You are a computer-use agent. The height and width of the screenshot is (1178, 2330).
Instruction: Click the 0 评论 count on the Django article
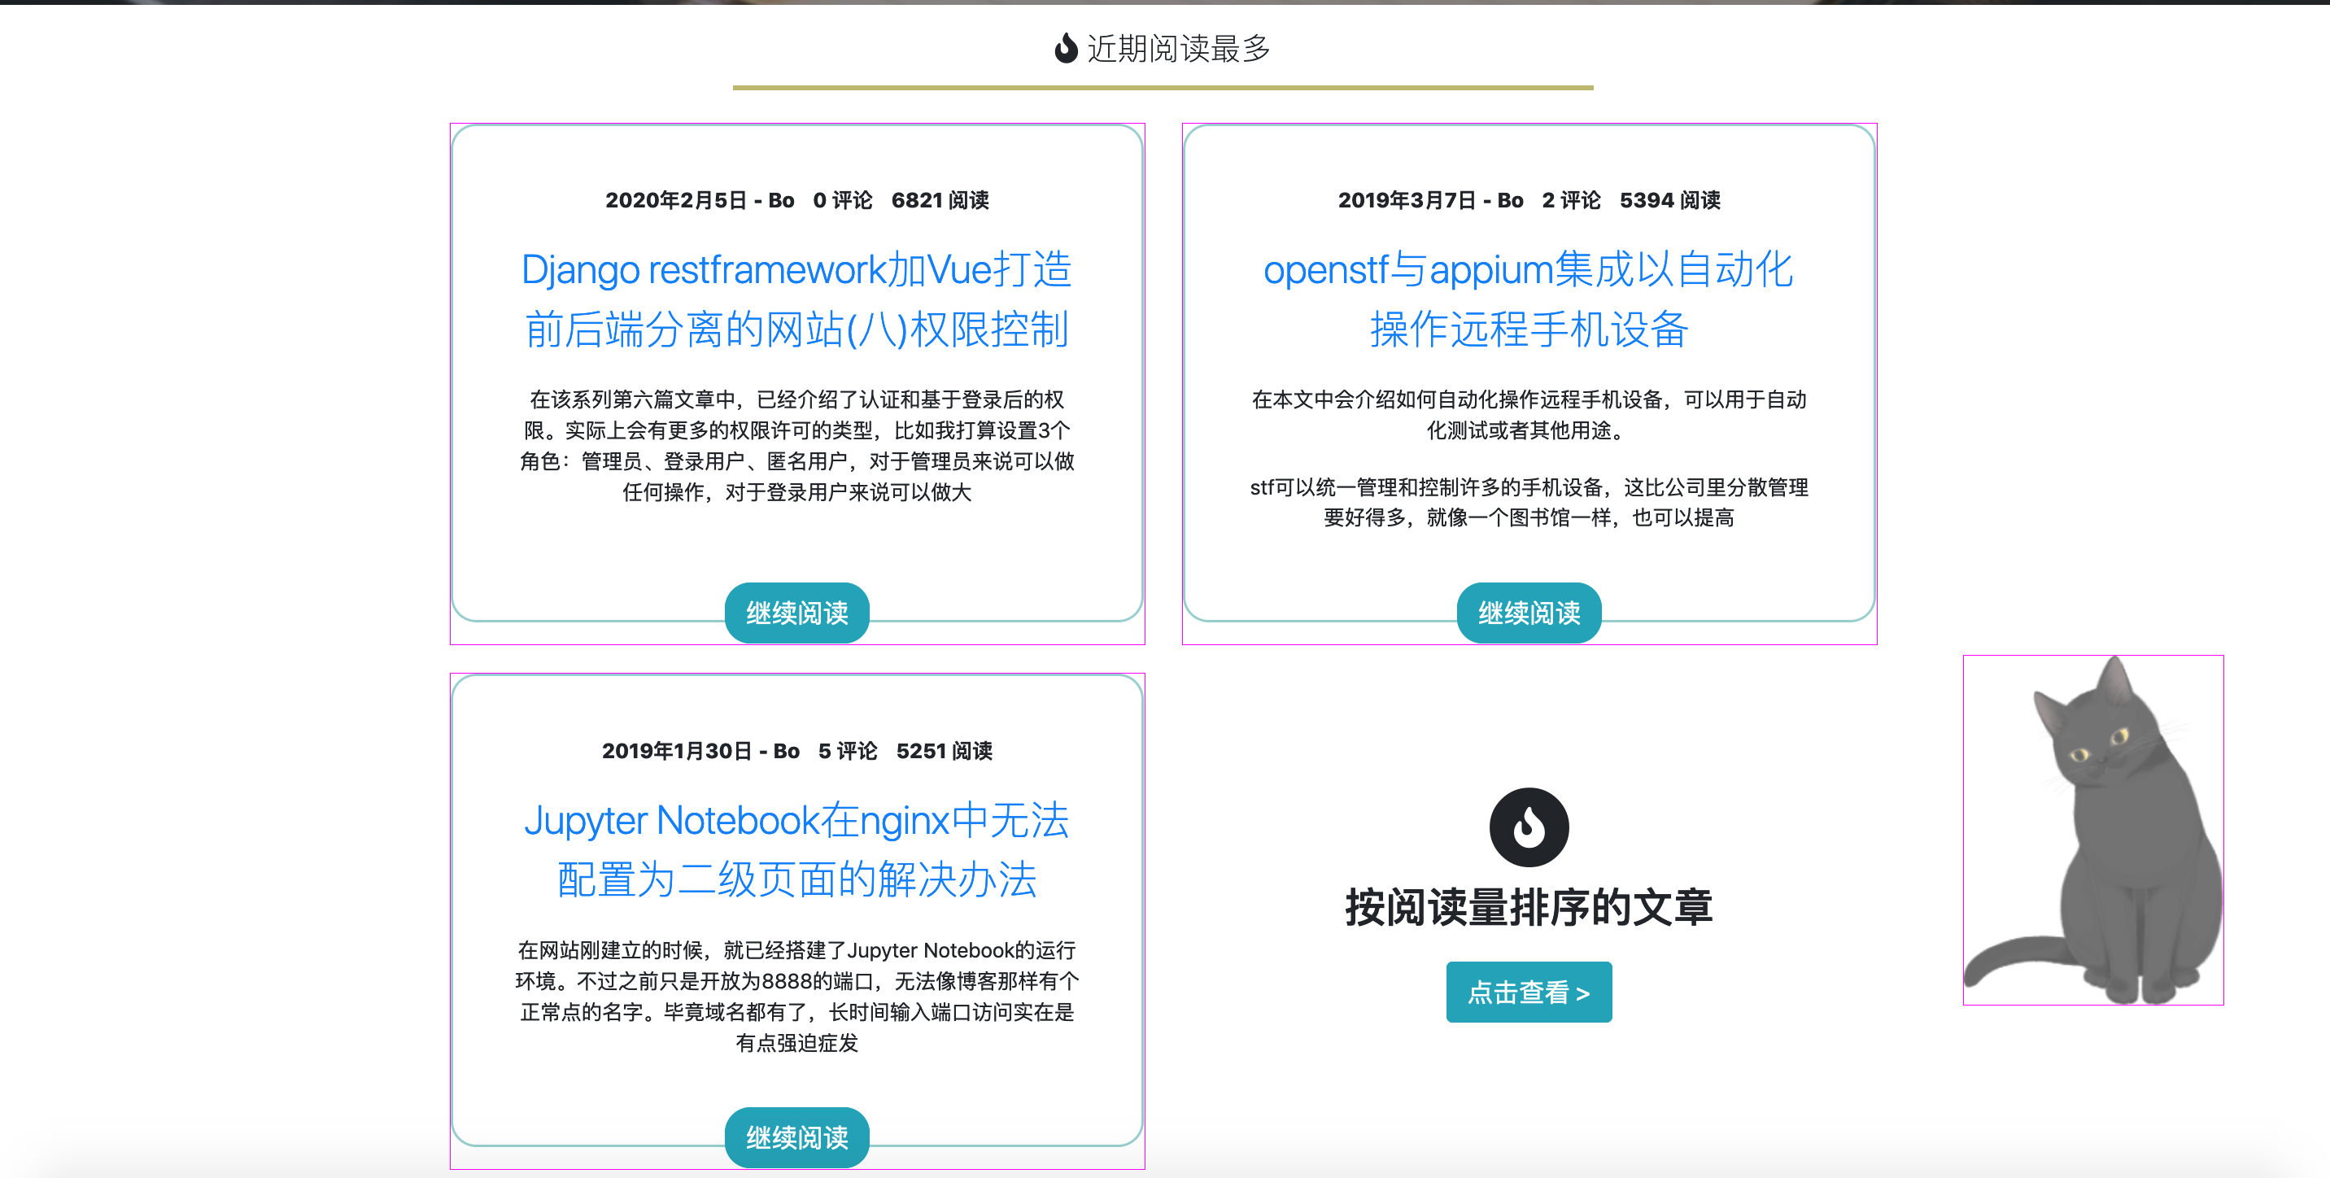841,201
